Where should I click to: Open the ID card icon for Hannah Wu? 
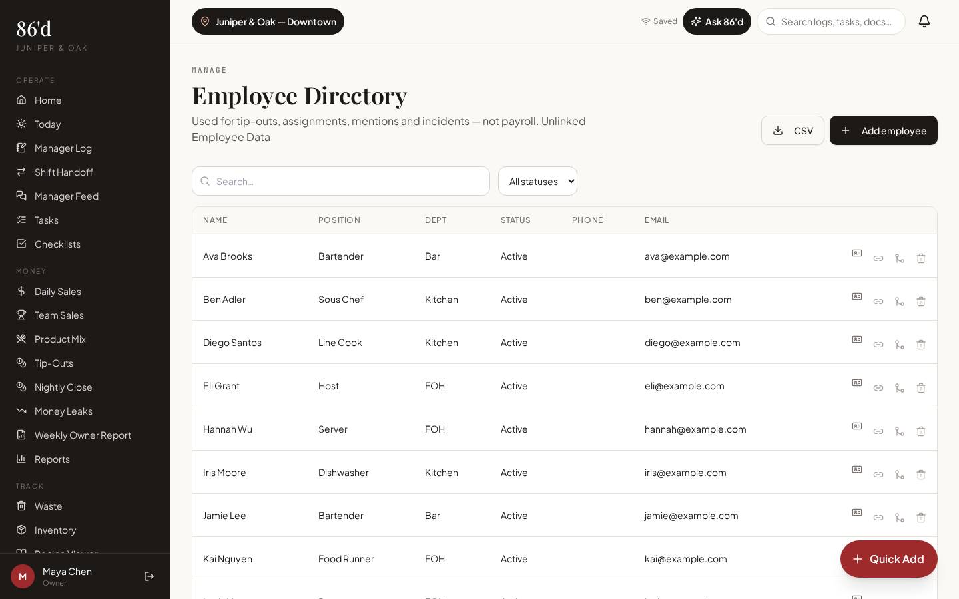(857, 426)
